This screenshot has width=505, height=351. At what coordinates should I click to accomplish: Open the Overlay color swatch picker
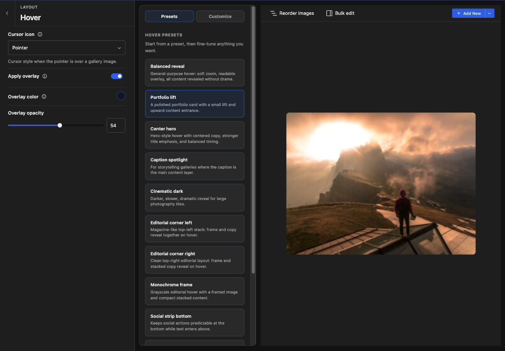point(121,96)
